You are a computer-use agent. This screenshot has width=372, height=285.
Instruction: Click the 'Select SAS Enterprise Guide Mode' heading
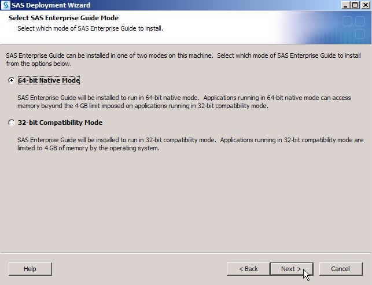pyautogui.click(x=64, y=18)
